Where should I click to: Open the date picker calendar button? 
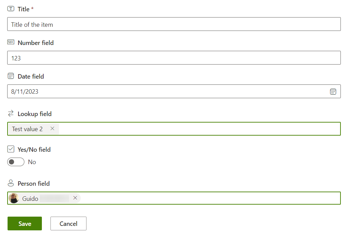pyautogui.click(x=333, y=92)
